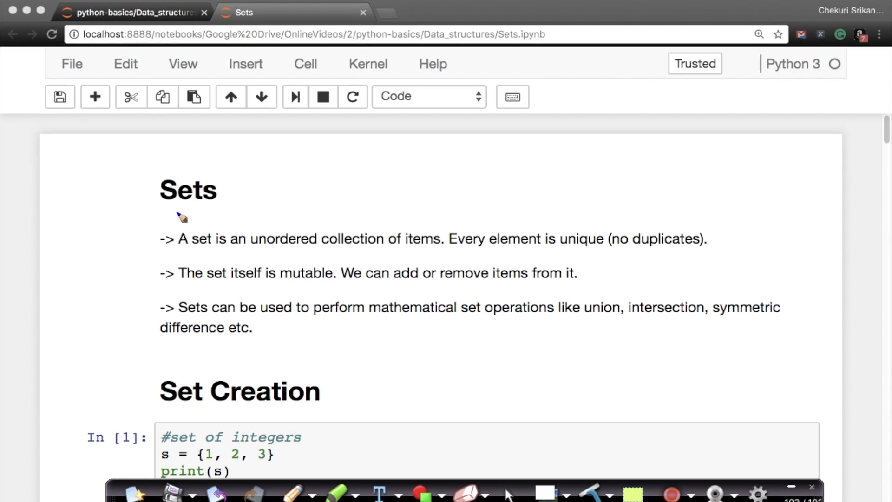Click the save notebook icon

pyautogui.click(x=60, y=97)
